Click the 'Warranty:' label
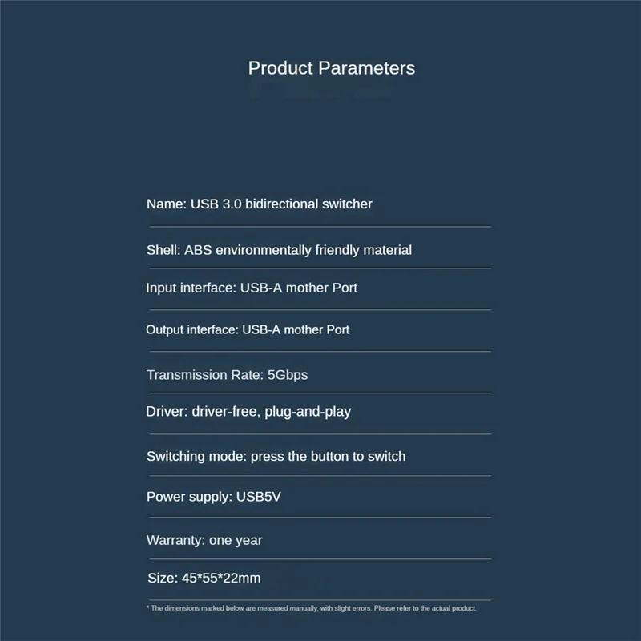641x641 pixels. pos(175,541)
